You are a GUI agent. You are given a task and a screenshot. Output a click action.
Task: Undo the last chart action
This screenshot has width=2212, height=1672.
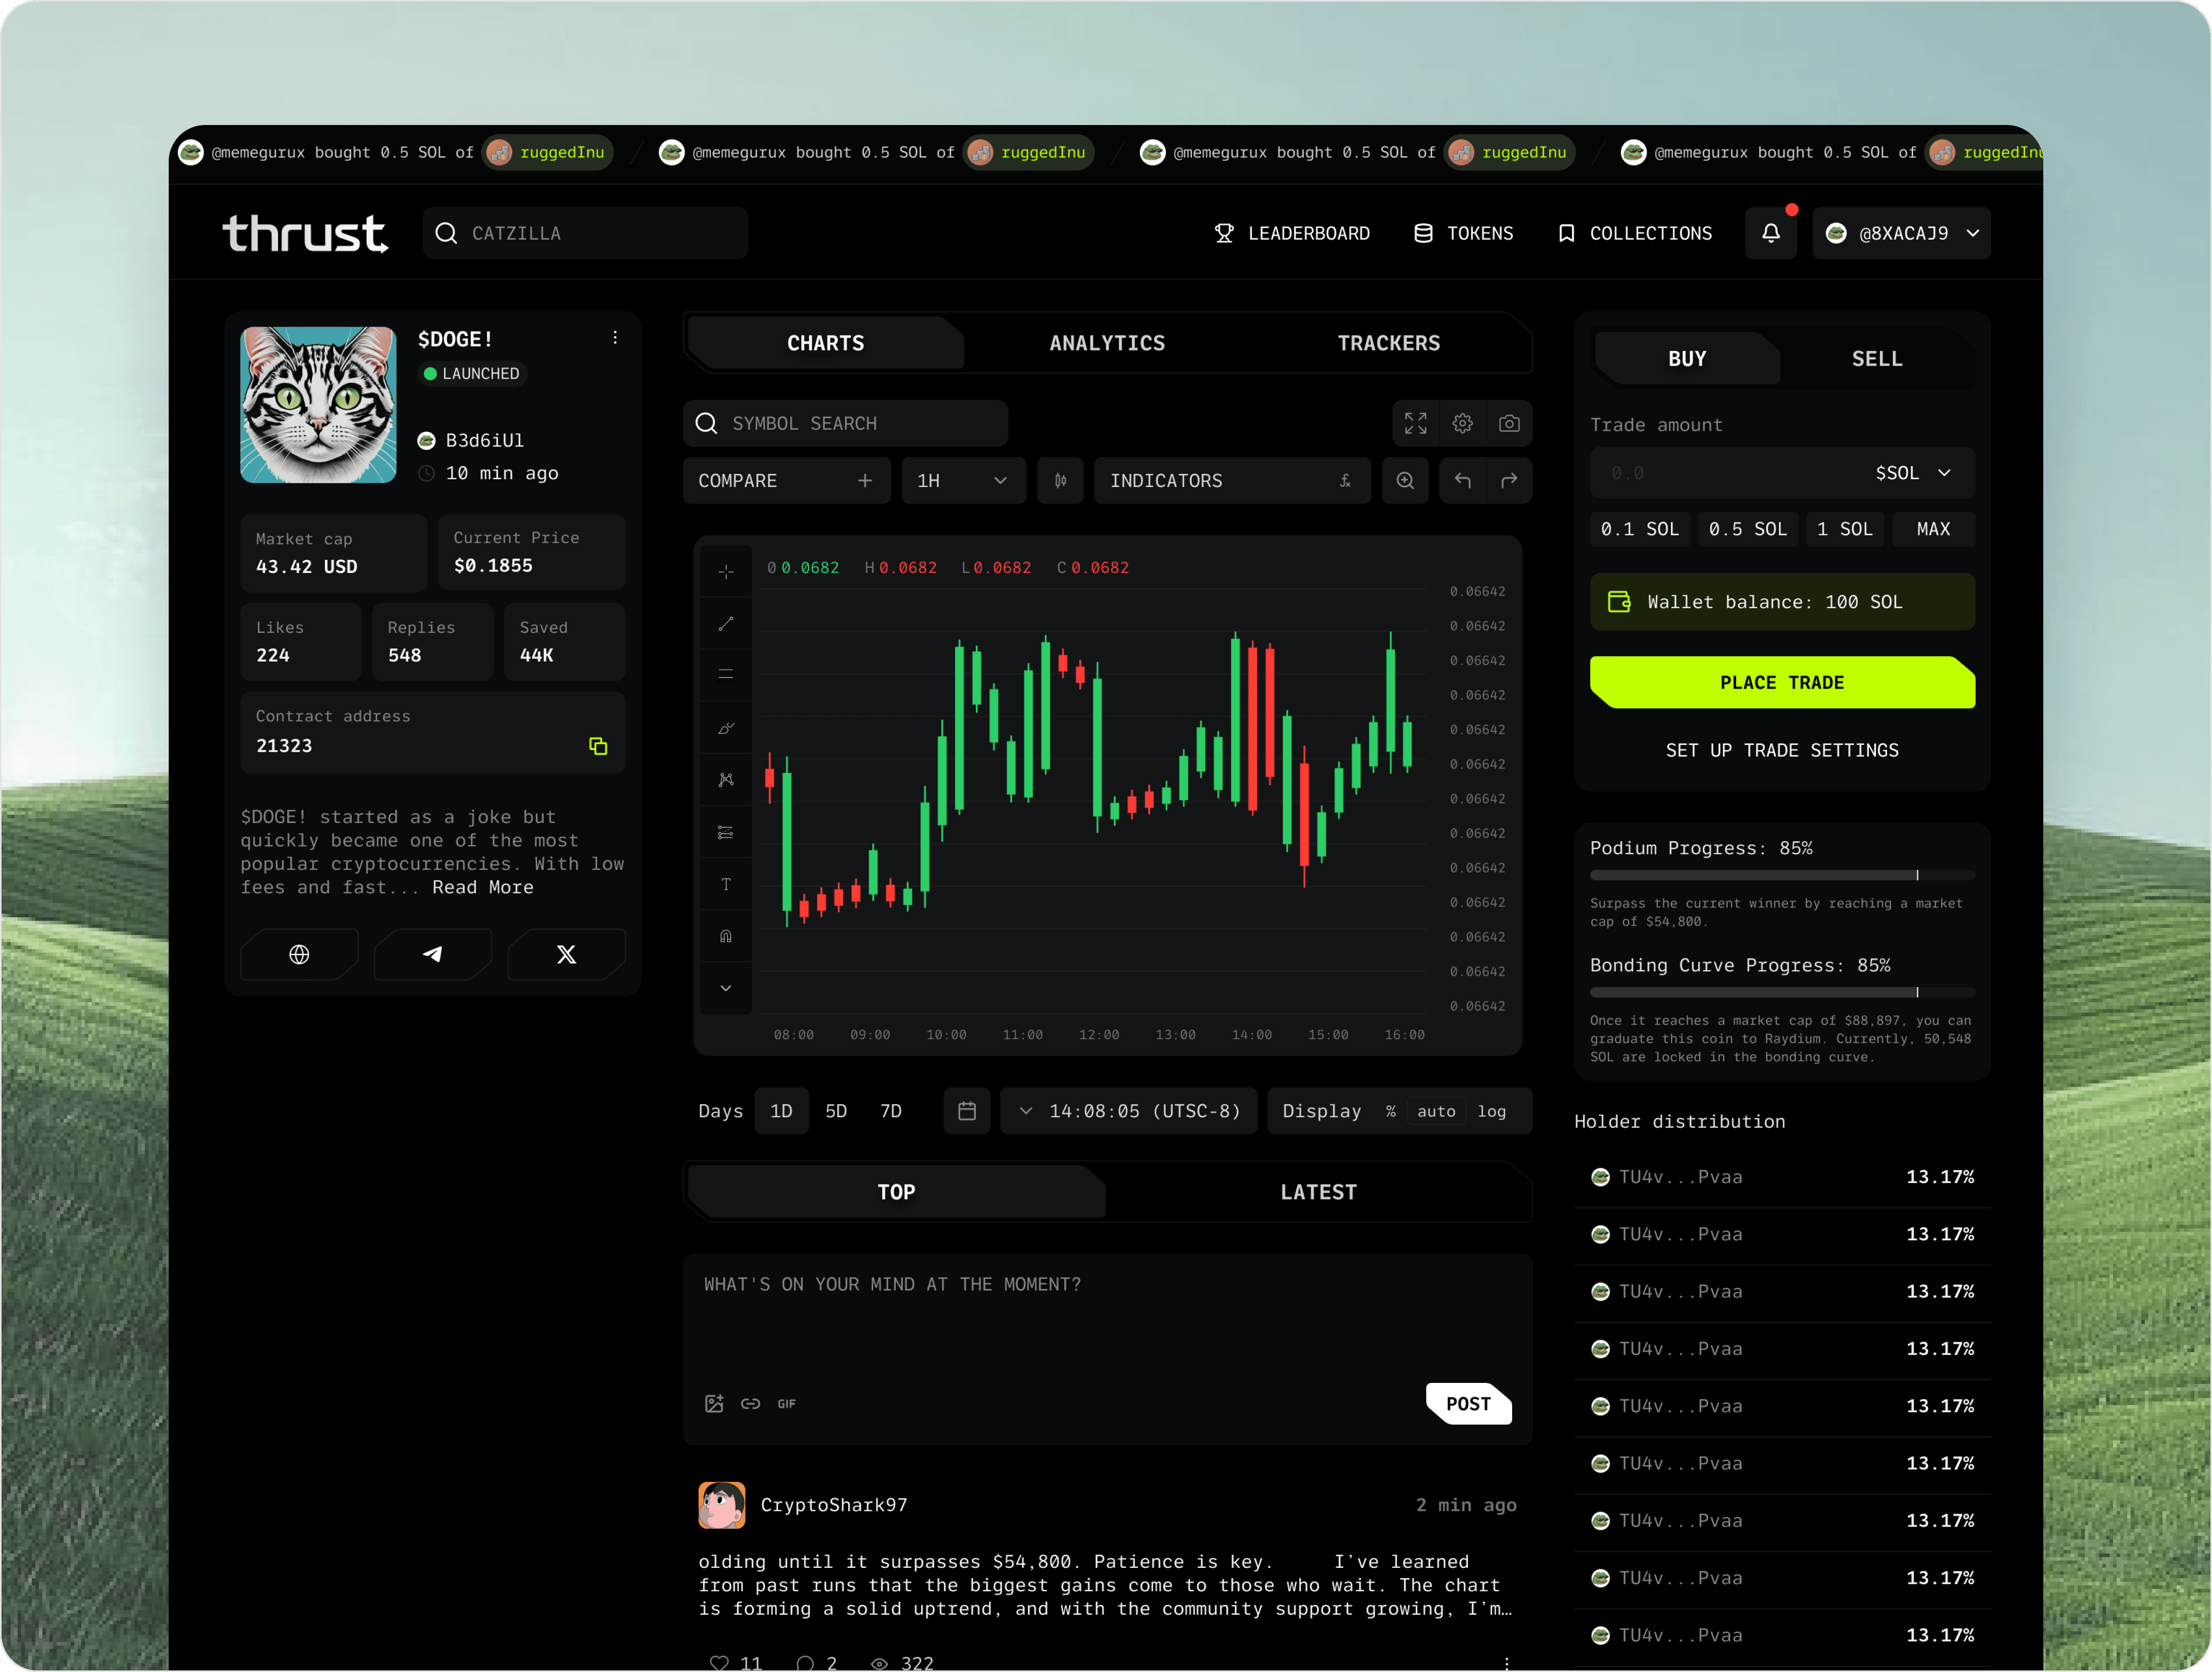1462,481
